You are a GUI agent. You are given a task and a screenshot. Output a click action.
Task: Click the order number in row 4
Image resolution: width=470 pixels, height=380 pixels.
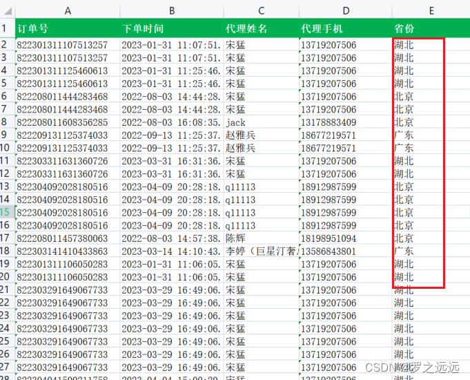[68, 70]
